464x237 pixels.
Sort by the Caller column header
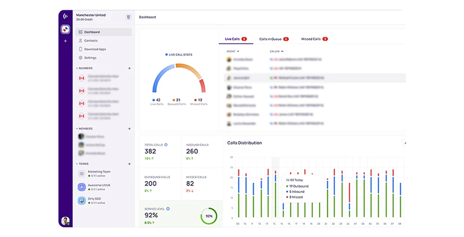pos(277,51)
